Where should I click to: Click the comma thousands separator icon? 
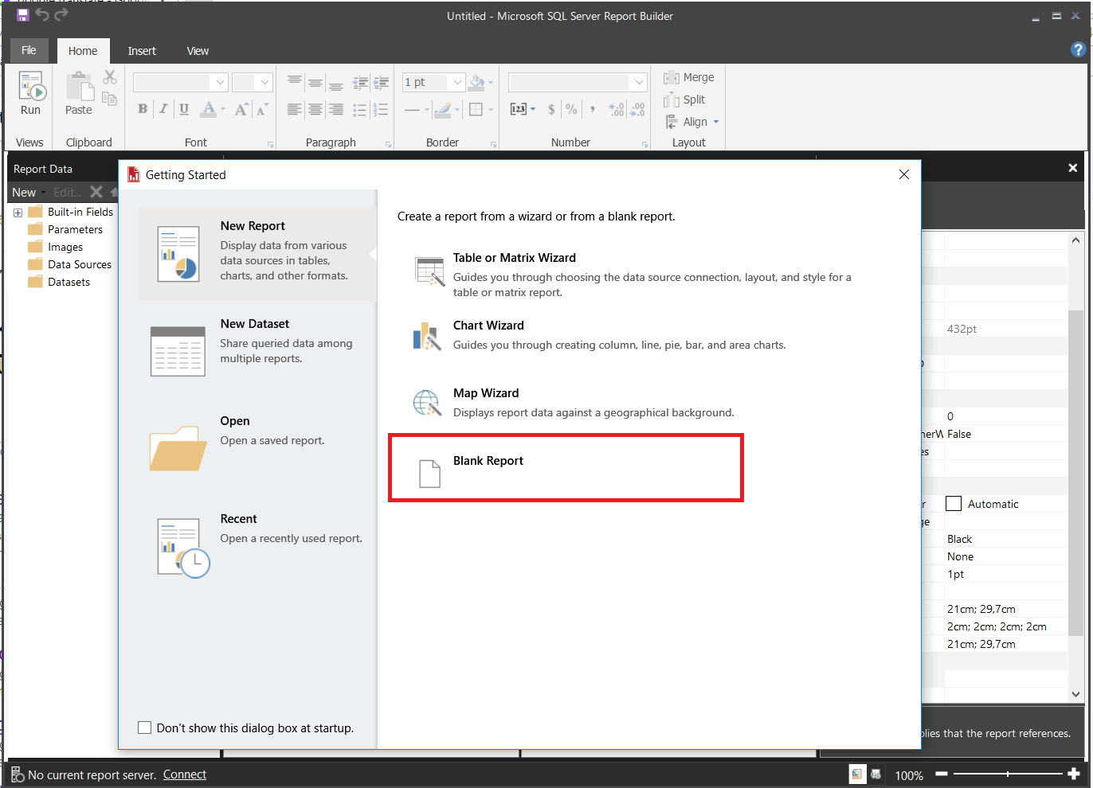pyautogui.click(x=593, y=109)
